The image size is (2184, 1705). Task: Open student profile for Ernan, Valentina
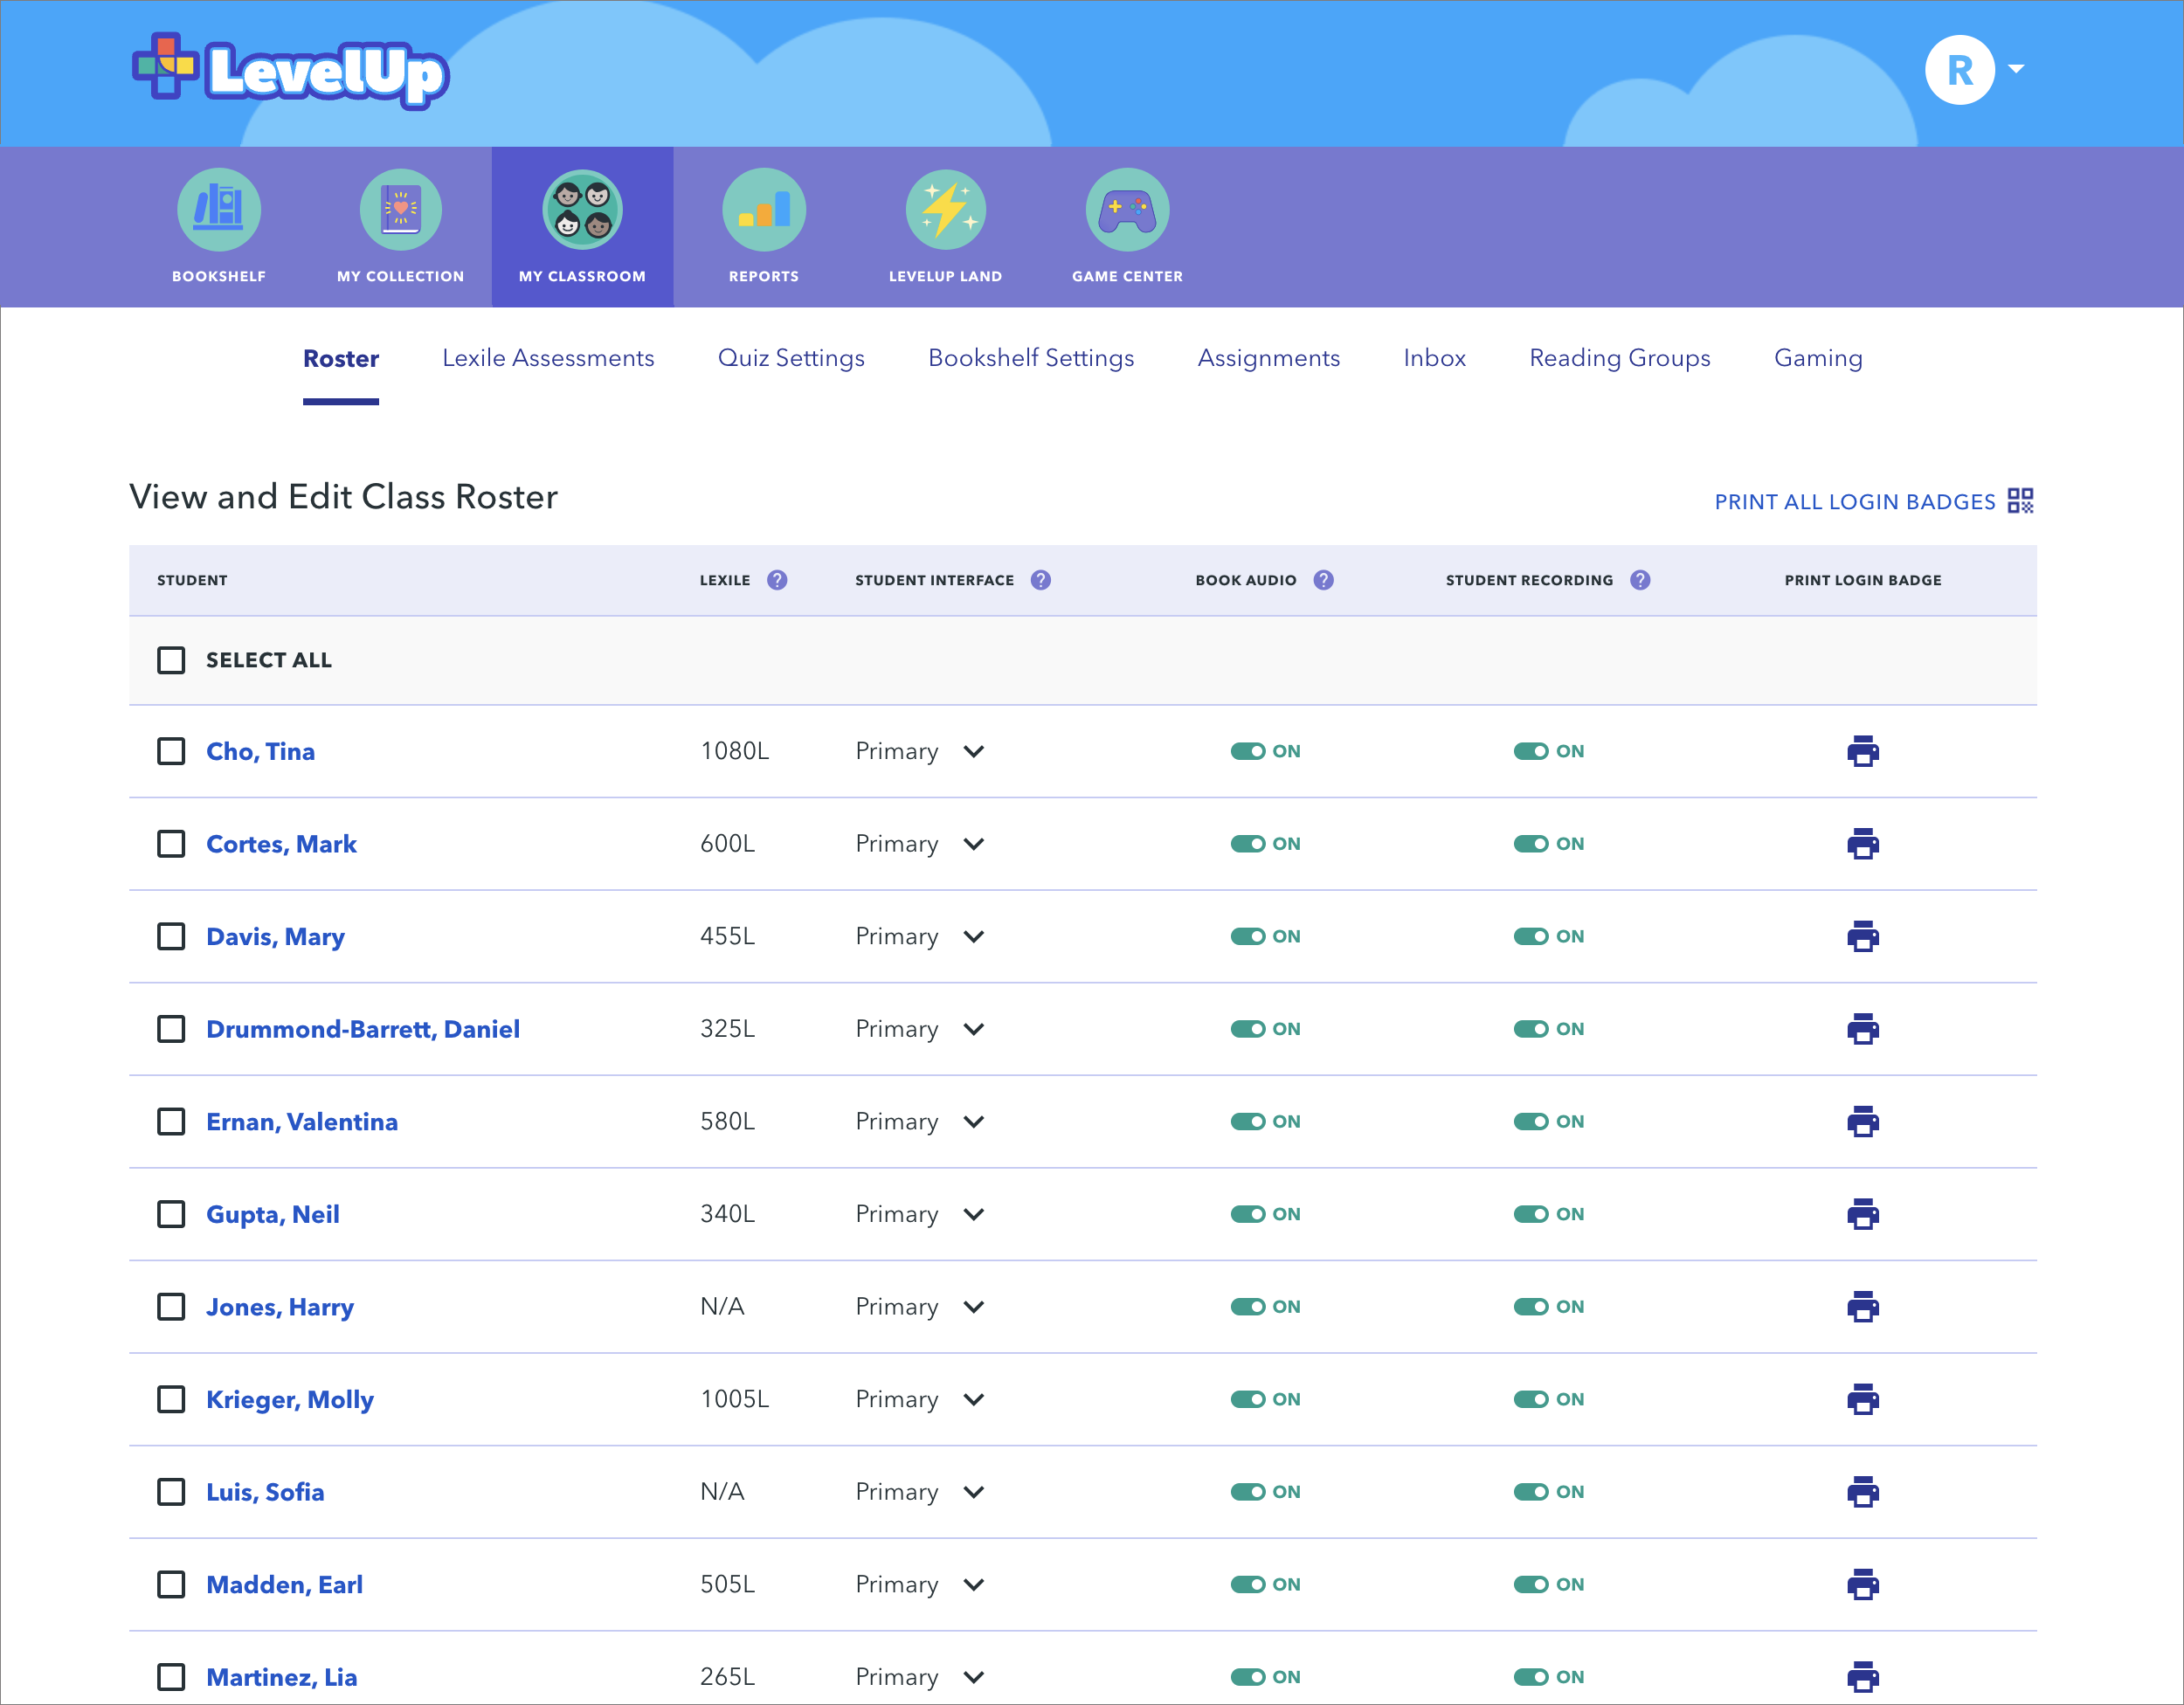302,1122
